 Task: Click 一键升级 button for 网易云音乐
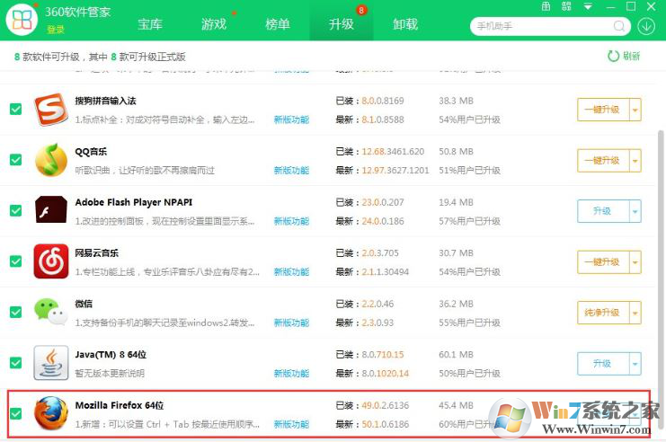601,261
